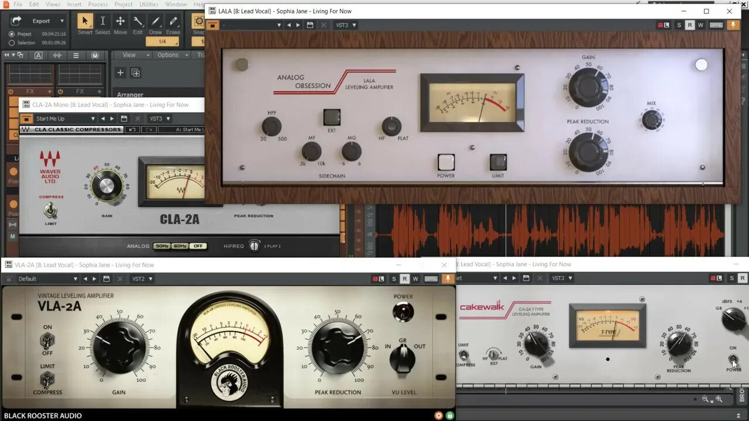Next preset arrow in CLA-2A window

(112, 119)
